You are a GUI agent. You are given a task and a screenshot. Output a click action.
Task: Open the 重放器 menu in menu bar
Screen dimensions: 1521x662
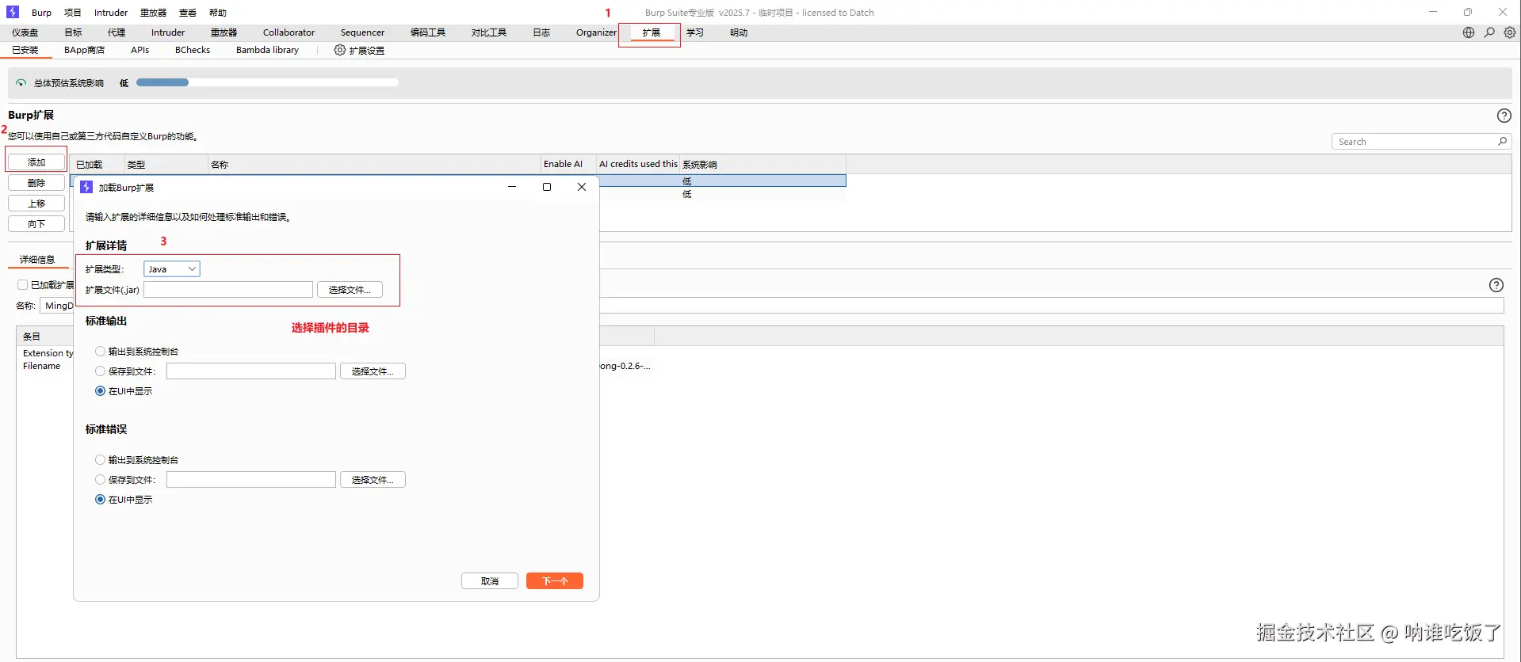pos(153,13)
